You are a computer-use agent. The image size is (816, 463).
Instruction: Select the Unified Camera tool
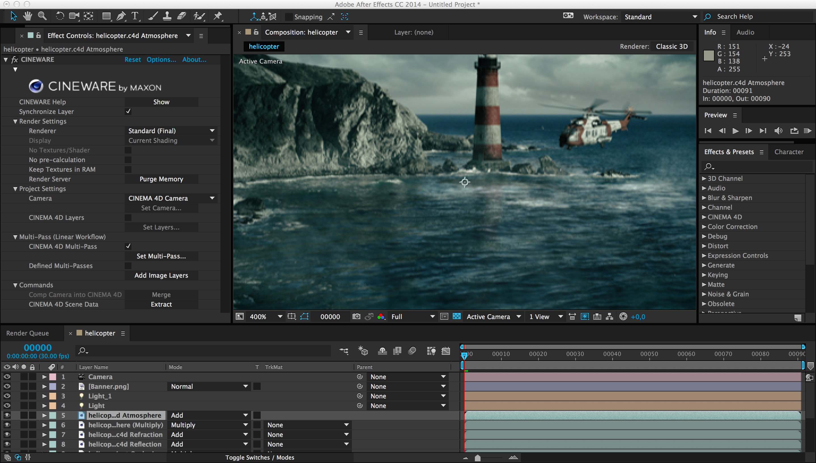coord(75,16)
